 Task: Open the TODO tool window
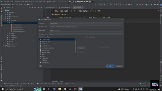(x=24, y=84)
